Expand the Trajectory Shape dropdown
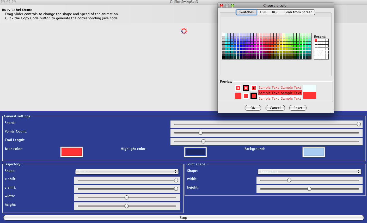The width and height of the screenshot is (367, 223). [x=127, y=172]
